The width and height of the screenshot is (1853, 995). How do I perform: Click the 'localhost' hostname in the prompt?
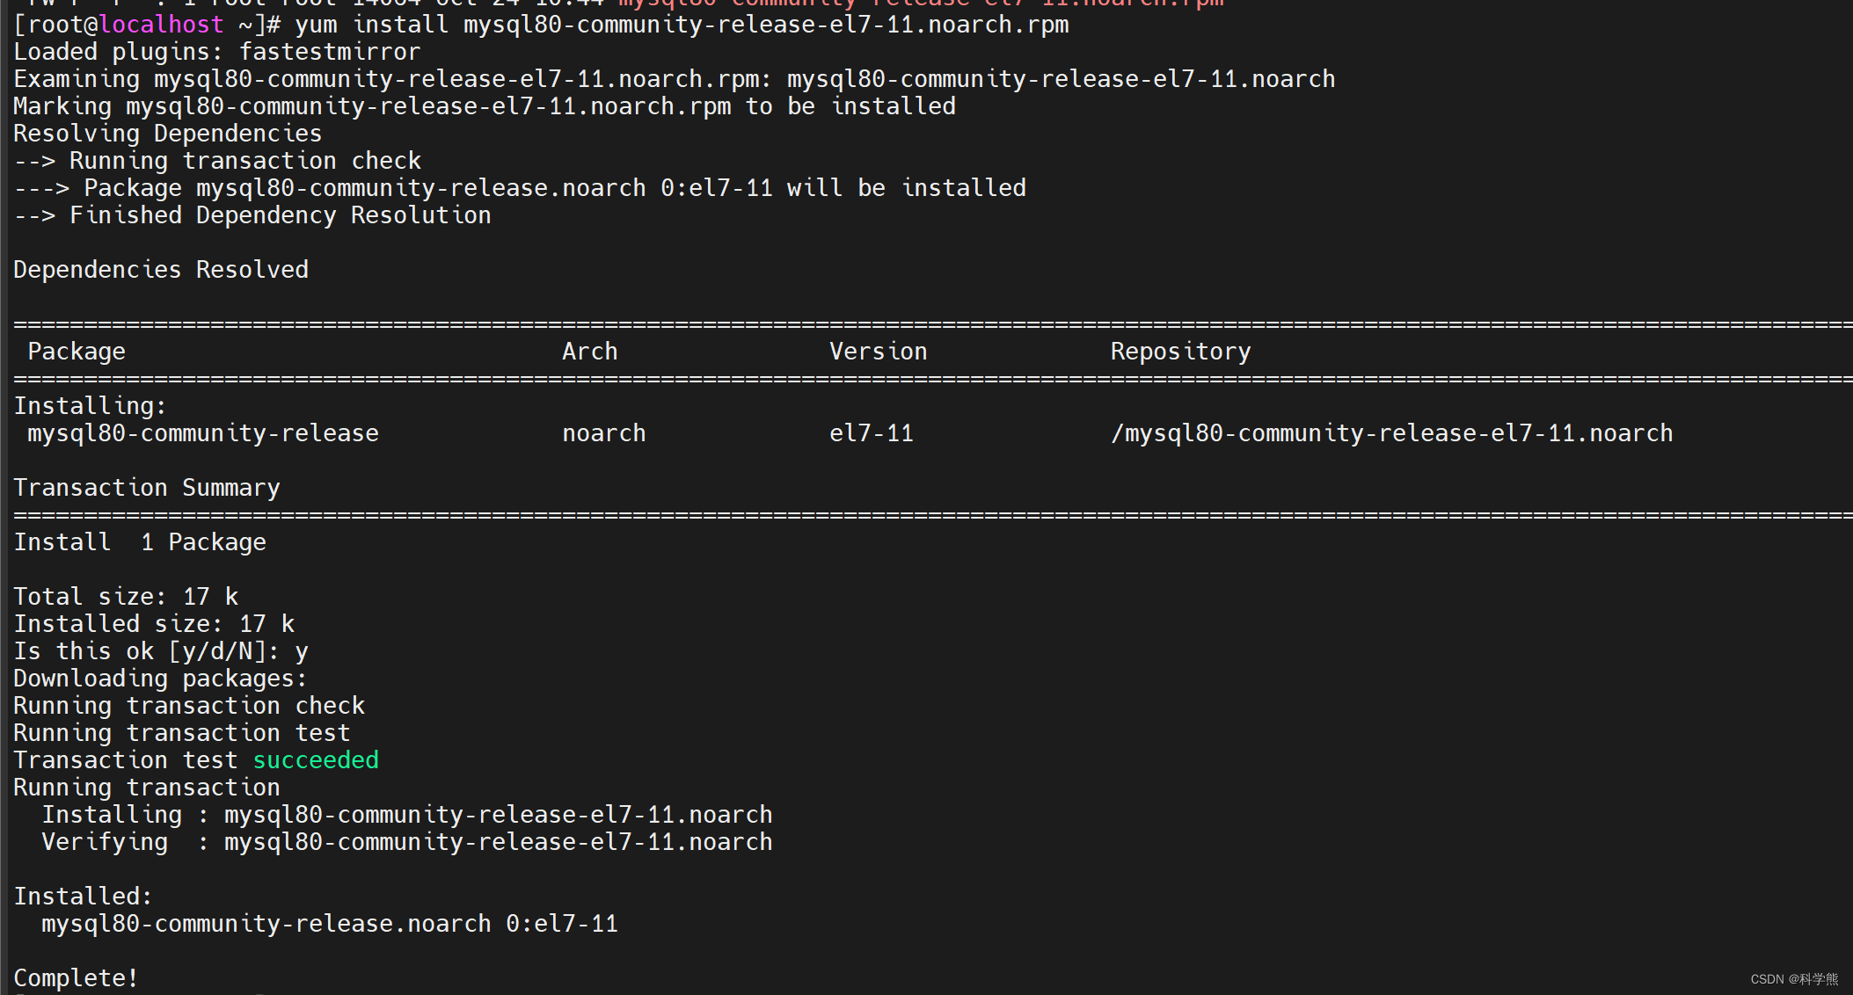click(x=161, y=25)
